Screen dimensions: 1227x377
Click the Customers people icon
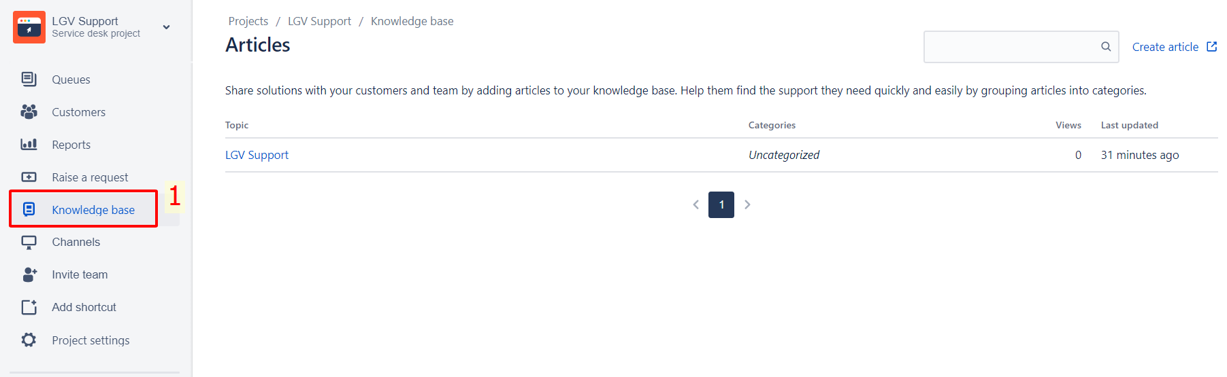coord(29,112)
